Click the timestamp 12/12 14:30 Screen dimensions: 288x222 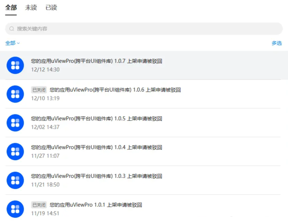[x=45, y=69]
